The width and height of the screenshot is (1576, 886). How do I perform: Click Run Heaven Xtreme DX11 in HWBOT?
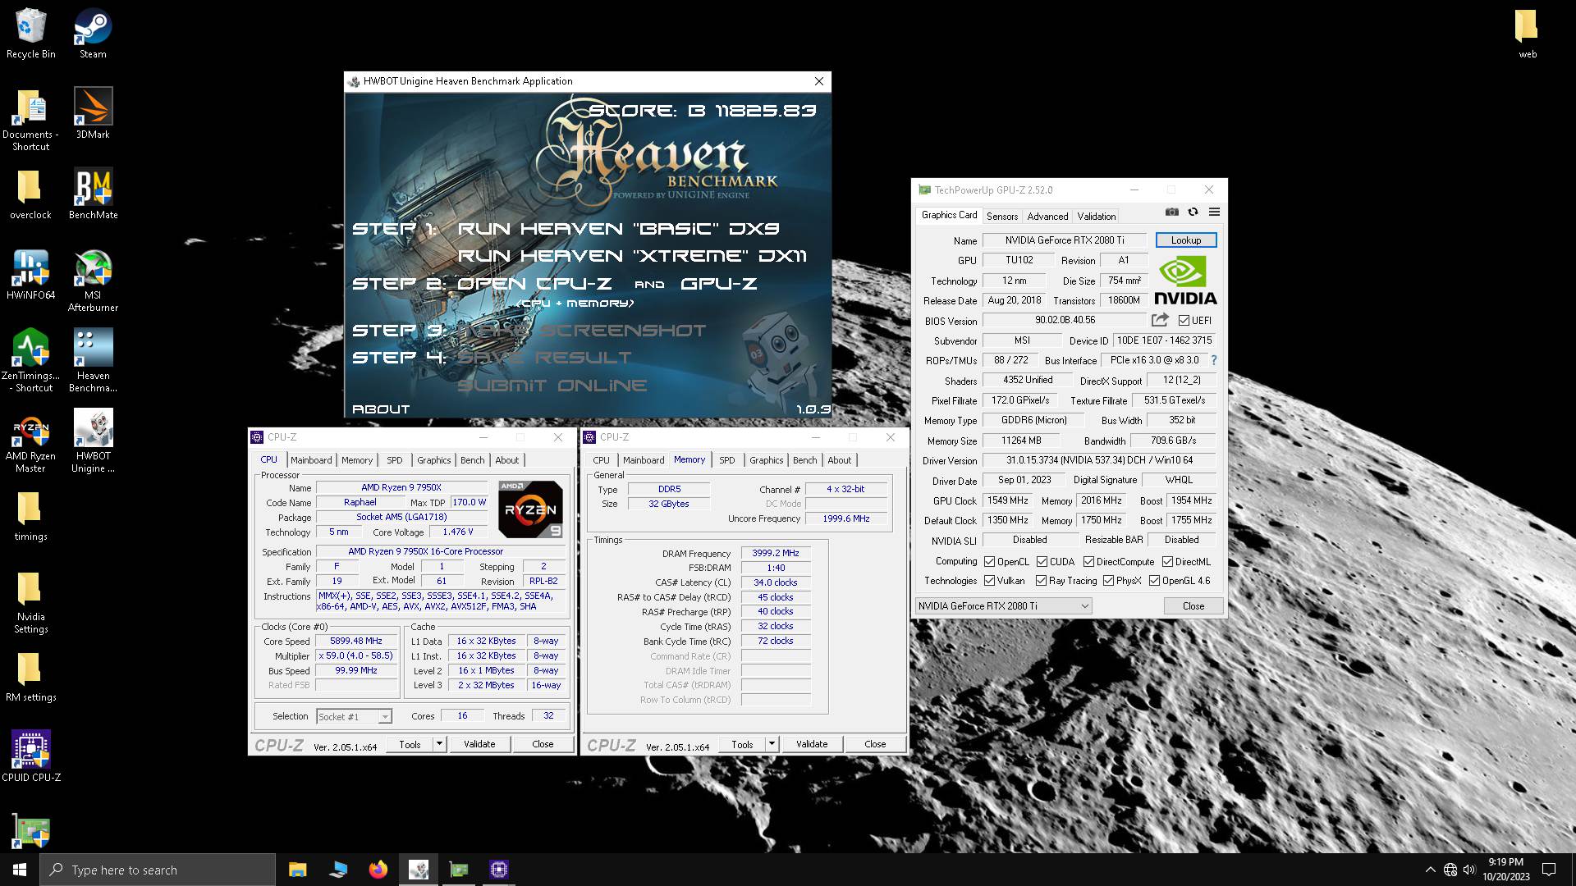pos(632,256)
